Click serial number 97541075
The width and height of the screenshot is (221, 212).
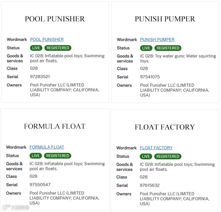point(150,77)
